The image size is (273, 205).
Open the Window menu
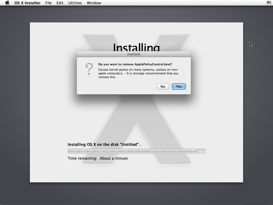tap(94, 3)
